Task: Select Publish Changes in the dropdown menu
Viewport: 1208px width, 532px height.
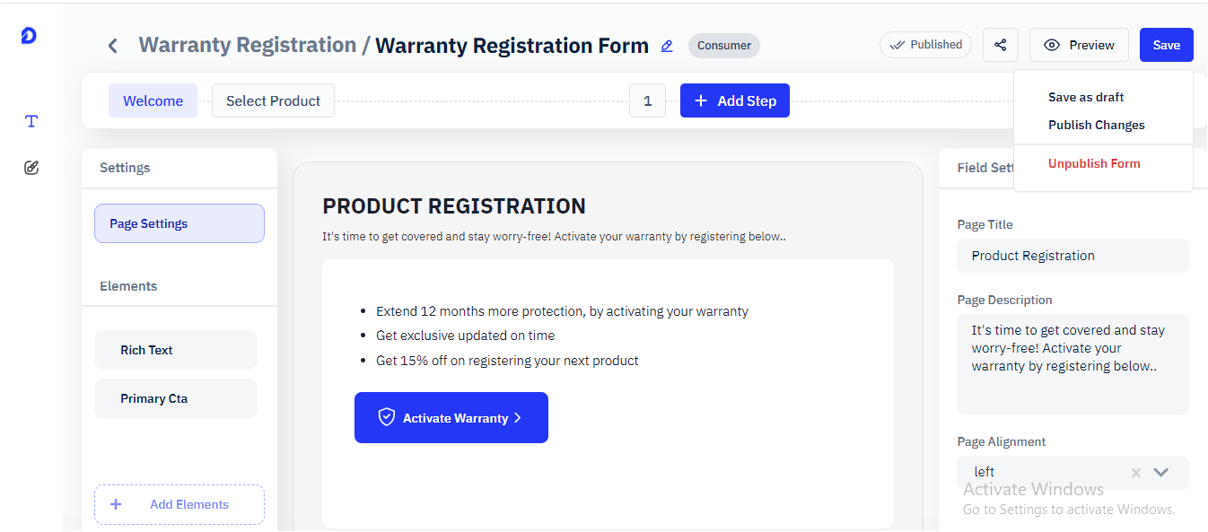Action: (1097, 125)
